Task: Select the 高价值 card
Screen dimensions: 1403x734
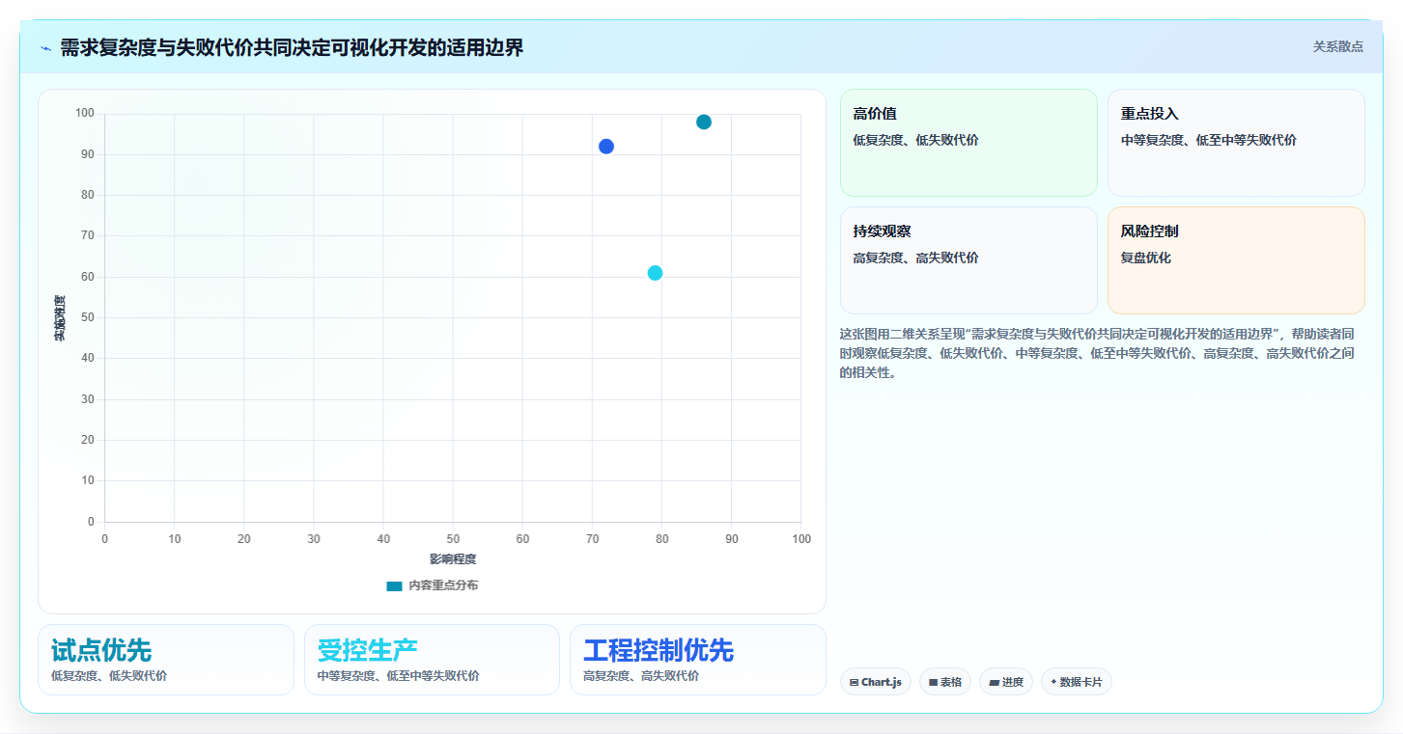Action: 968,143
